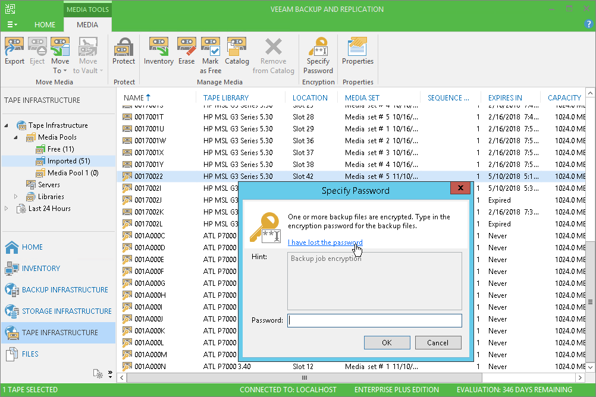Click the scroll up arrow

coord(590,93)
